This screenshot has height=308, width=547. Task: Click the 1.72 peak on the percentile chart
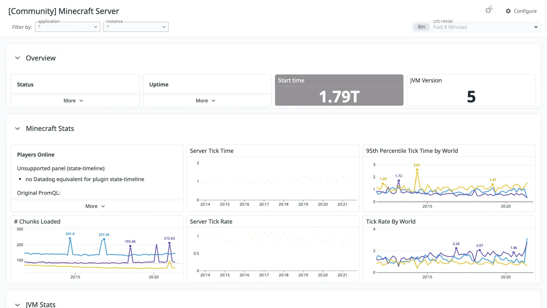[x=399, y=181]
